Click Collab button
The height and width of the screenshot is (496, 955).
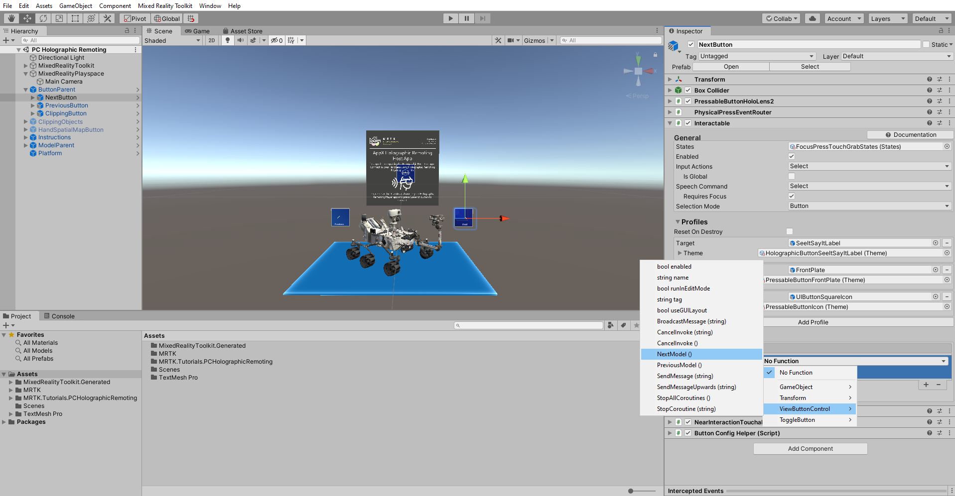781,18
